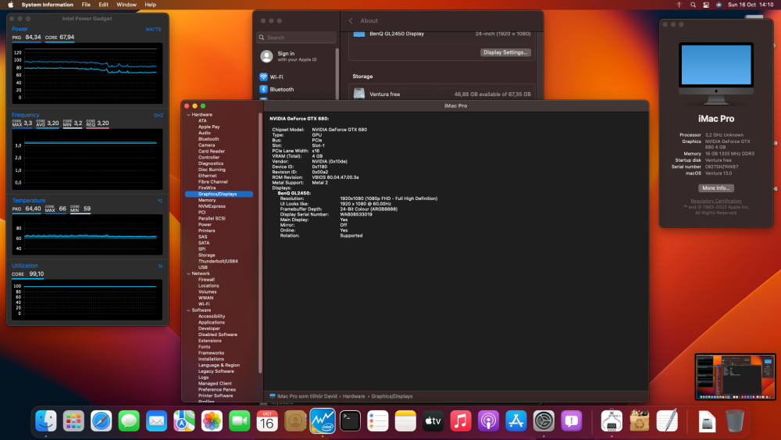Open the File menu
This screenshot has width=781, height=440.
pyautogui.click(x=86, y=5)
